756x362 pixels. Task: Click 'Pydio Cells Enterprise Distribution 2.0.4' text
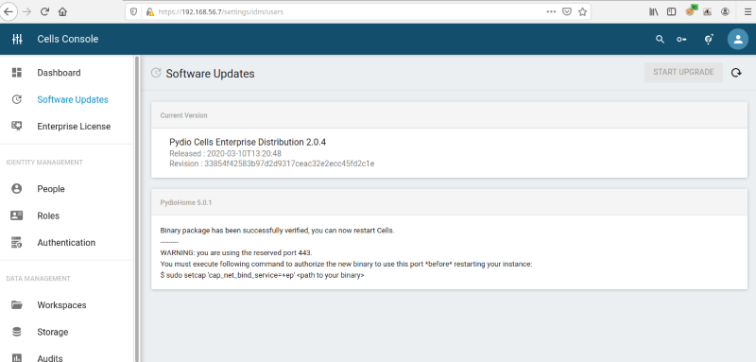pos(248,142)
